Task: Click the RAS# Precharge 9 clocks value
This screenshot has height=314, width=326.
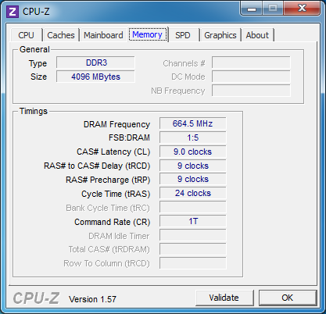Action: point(193,180)
